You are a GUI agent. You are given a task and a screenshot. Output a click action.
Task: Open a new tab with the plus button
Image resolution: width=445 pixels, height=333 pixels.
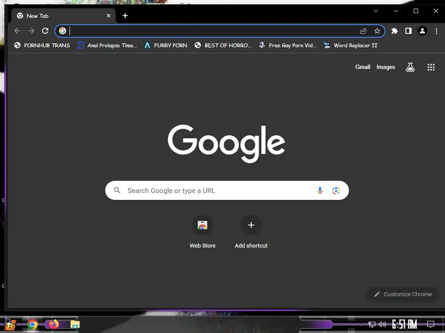pyautogui.click(x=125, y=16)
